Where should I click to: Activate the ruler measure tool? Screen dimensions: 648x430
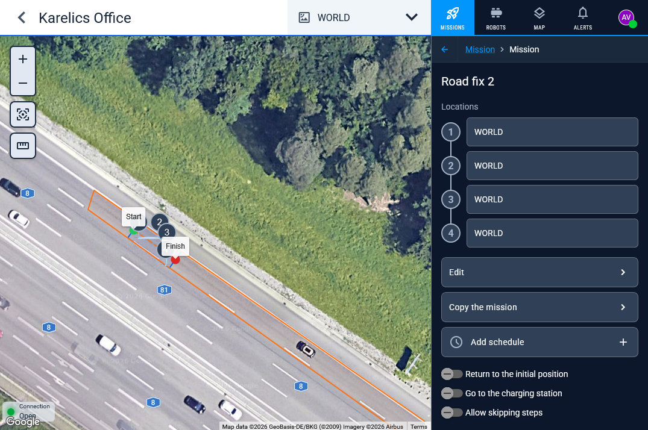pos(23,145)
